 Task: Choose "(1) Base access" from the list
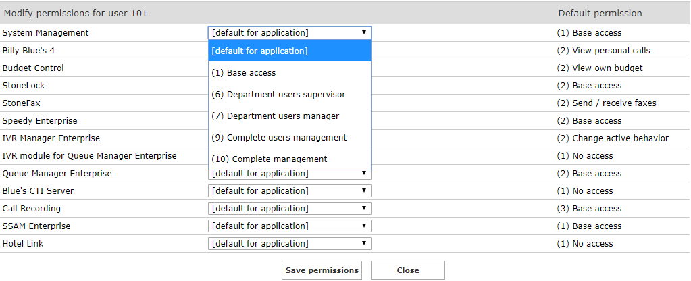pyautogui.click(x=289, y=72)
